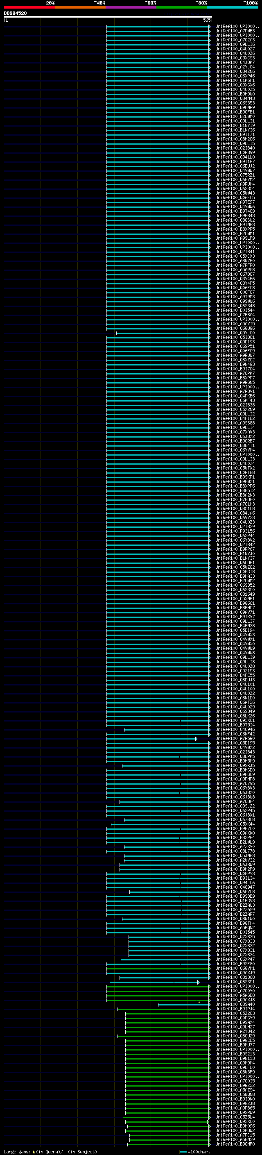262x1155 pixels.
Task: Select the label UniRef100_B9T1P7
Action: click(x=235, y=161)
